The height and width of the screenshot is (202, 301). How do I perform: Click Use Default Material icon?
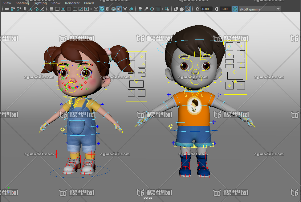(108, 9)
